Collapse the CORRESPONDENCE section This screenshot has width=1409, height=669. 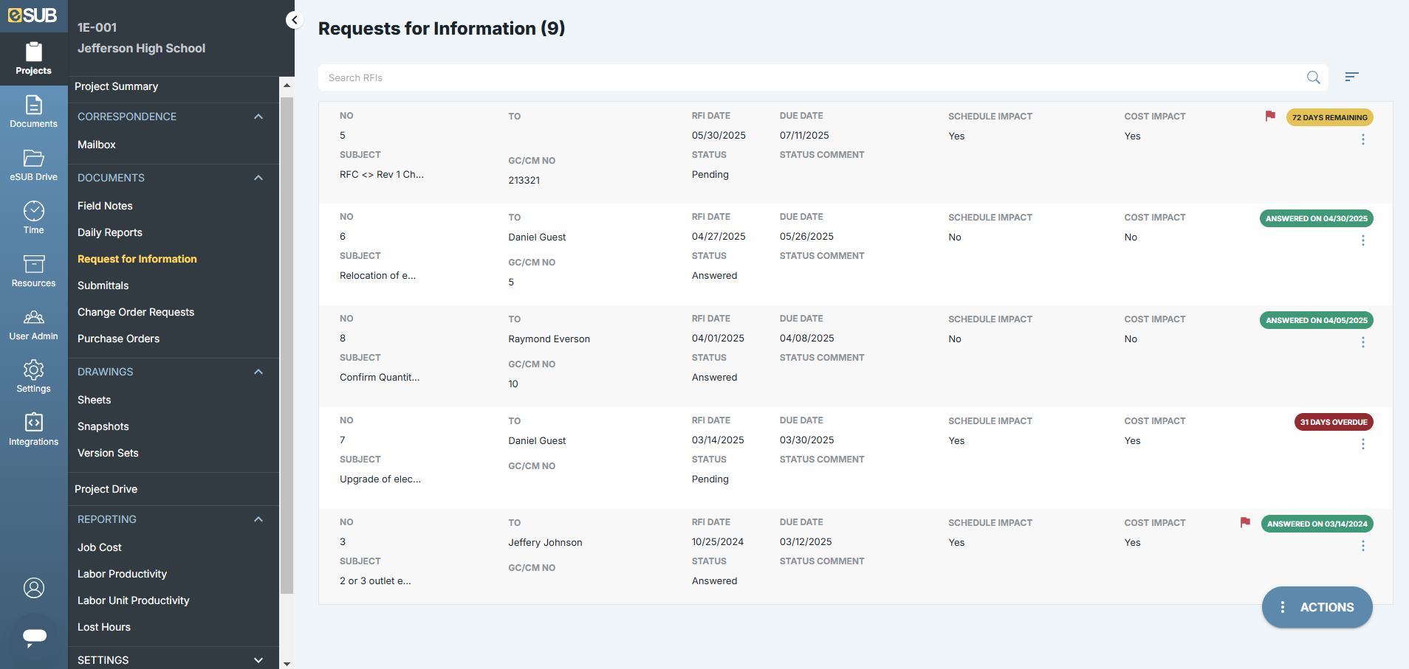(x=258, y=117)
